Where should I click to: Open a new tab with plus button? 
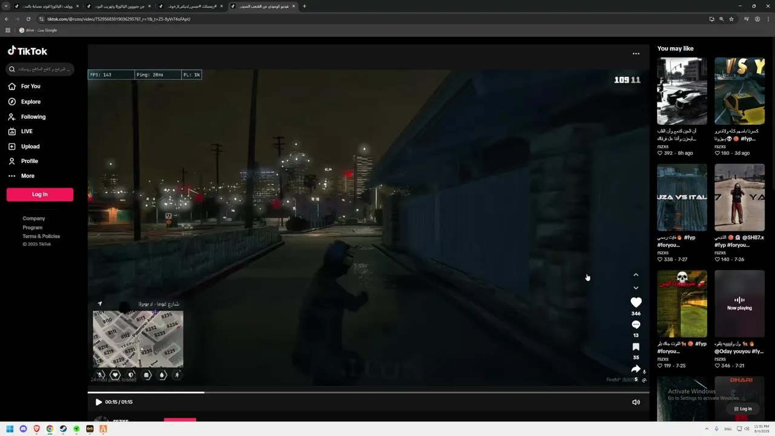click(x=304, y=6)
